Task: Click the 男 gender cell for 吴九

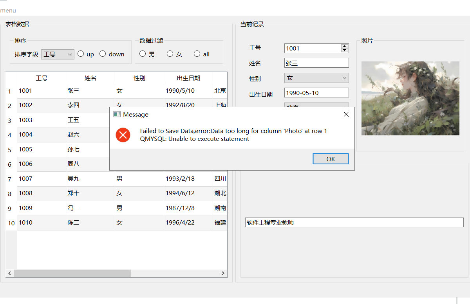Action: (139, 179)
